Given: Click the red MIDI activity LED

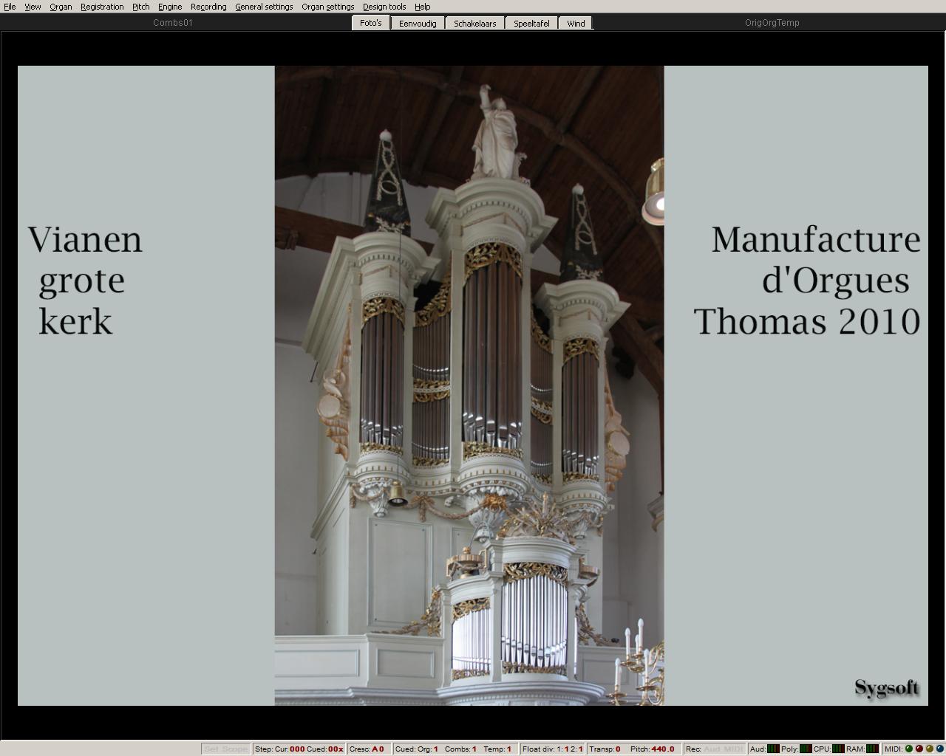Looking at the screenshot, I should pos(919,749).
